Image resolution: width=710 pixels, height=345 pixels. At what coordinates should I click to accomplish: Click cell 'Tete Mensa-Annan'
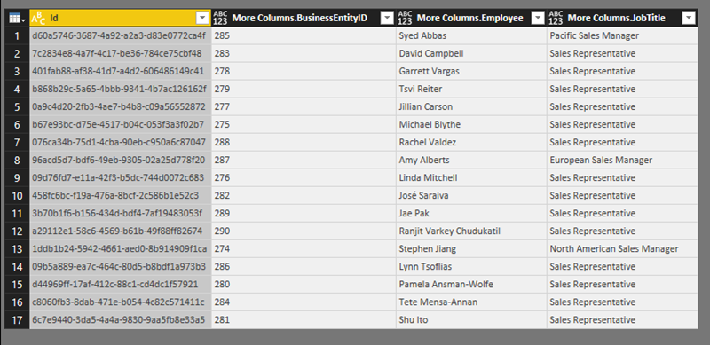pos(471,302)
